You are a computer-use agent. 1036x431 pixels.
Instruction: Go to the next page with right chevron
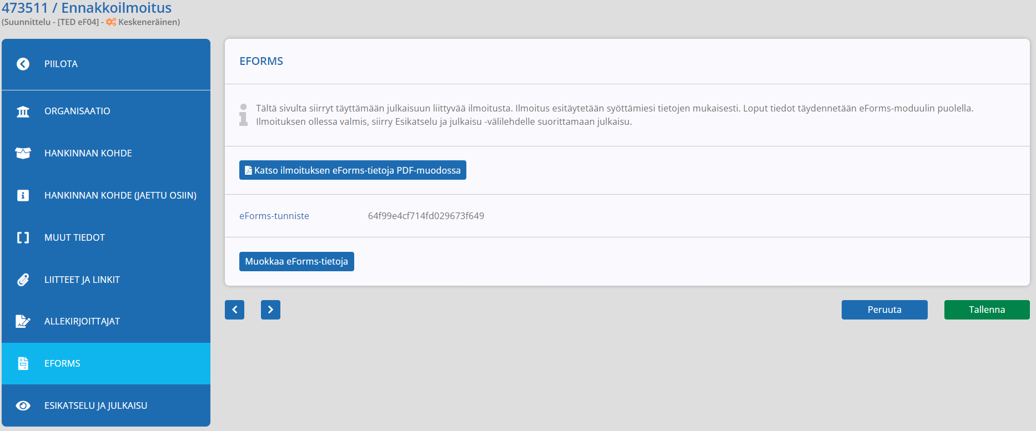click(270, 310)
